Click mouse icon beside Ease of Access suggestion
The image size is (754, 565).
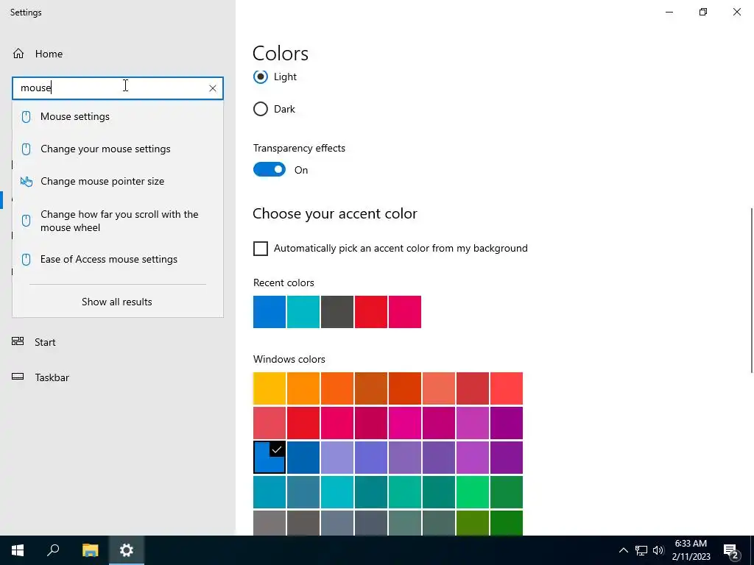(26, 259)
